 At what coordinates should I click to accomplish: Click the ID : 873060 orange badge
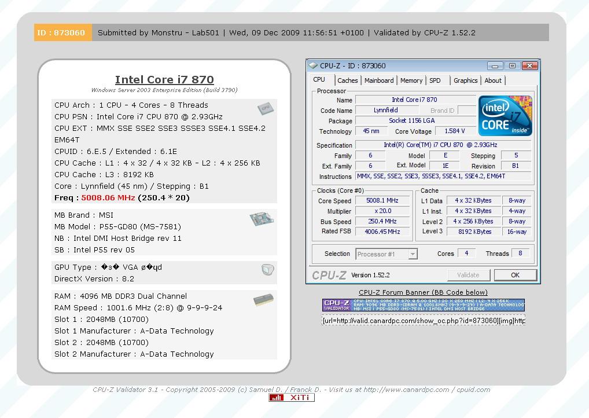[62, 32]
